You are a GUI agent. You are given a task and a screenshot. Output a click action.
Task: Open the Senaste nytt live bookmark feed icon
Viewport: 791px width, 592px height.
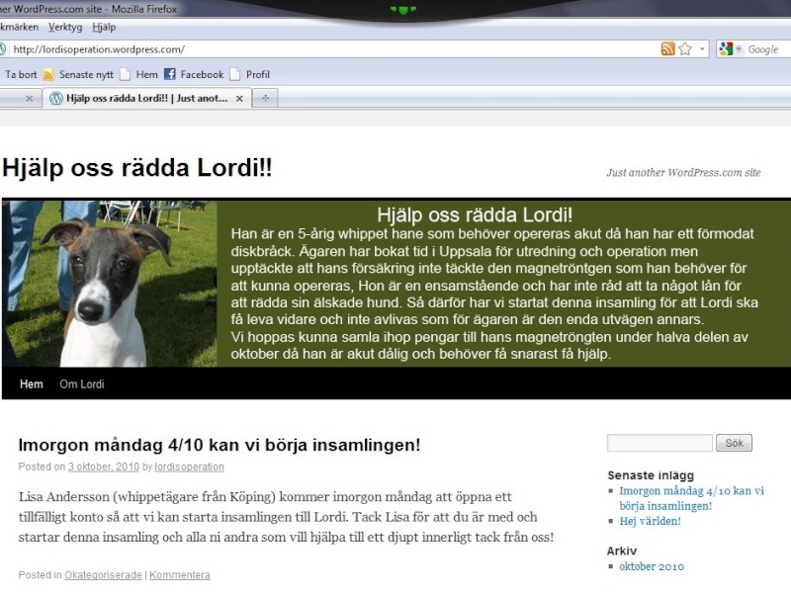[x=48, y=74]
